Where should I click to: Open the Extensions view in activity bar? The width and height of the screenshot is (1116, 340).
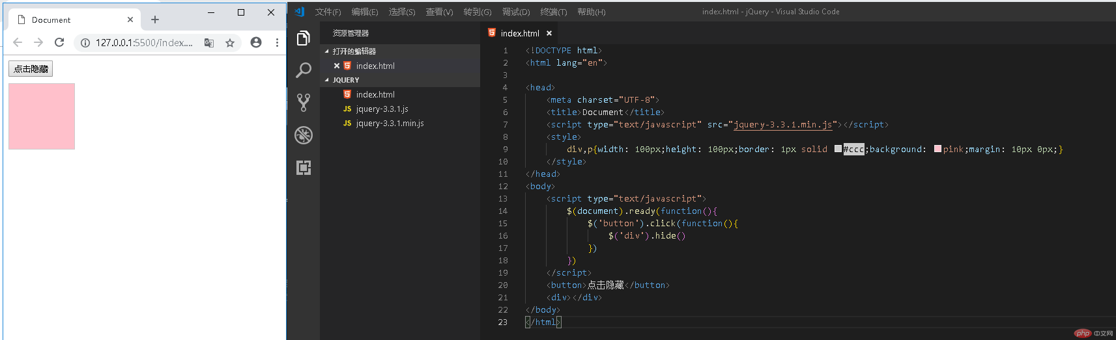[303, 168]
